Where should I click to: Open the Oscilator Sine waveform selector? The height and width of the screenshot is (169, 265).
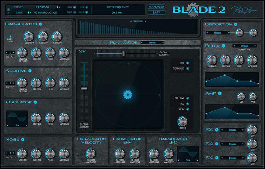[x=17, y=125]
